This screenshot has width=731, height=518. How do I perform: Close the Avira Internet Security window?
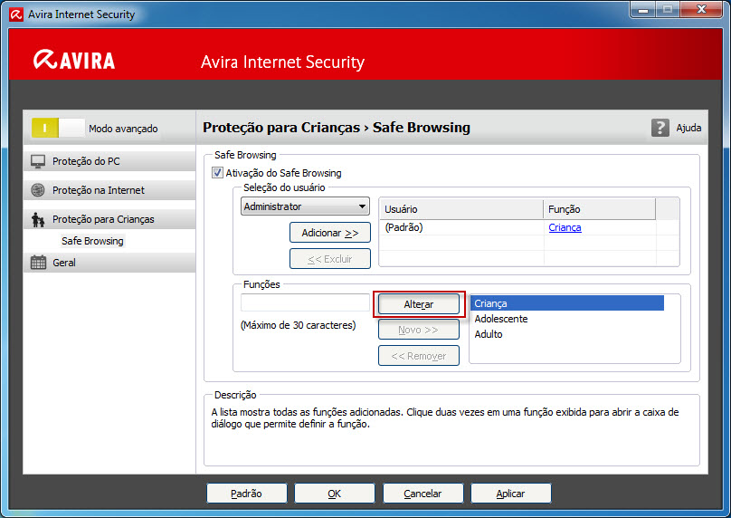point(701,9)
